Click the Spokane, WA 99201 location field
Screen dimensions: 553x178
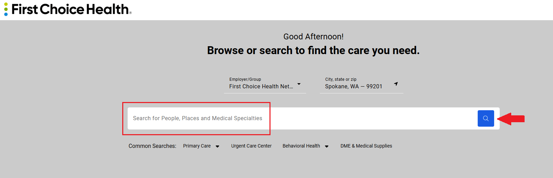353,87
